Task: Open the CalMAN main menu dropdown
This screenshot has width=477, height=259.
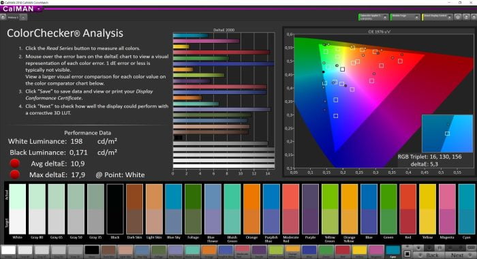Action: coord(39,9)
